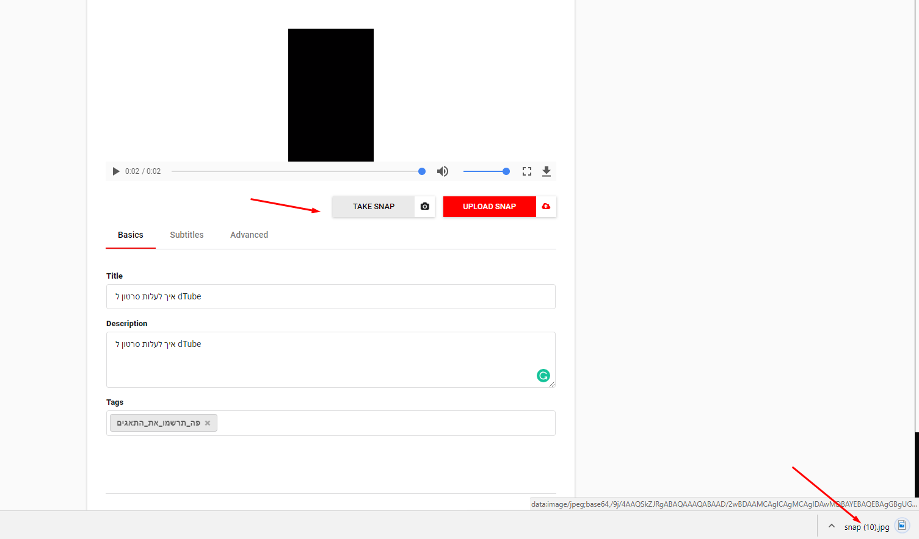Click the cloud upload icon

[546, 207]
